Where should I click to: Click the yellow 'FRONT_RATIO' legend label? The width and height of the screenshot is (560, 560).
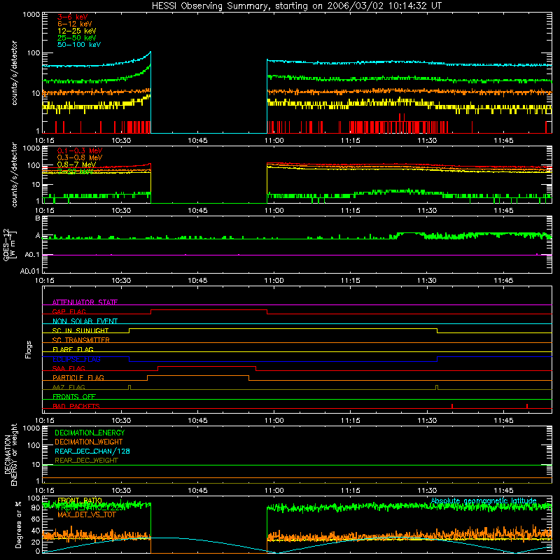(x=80, y=500)
